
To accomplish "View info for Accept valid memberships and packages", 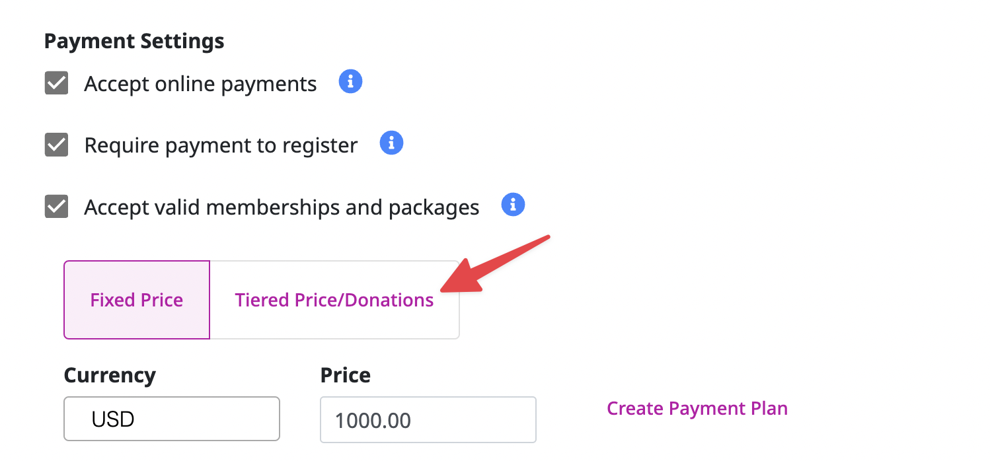I will (x=513, y=205).
